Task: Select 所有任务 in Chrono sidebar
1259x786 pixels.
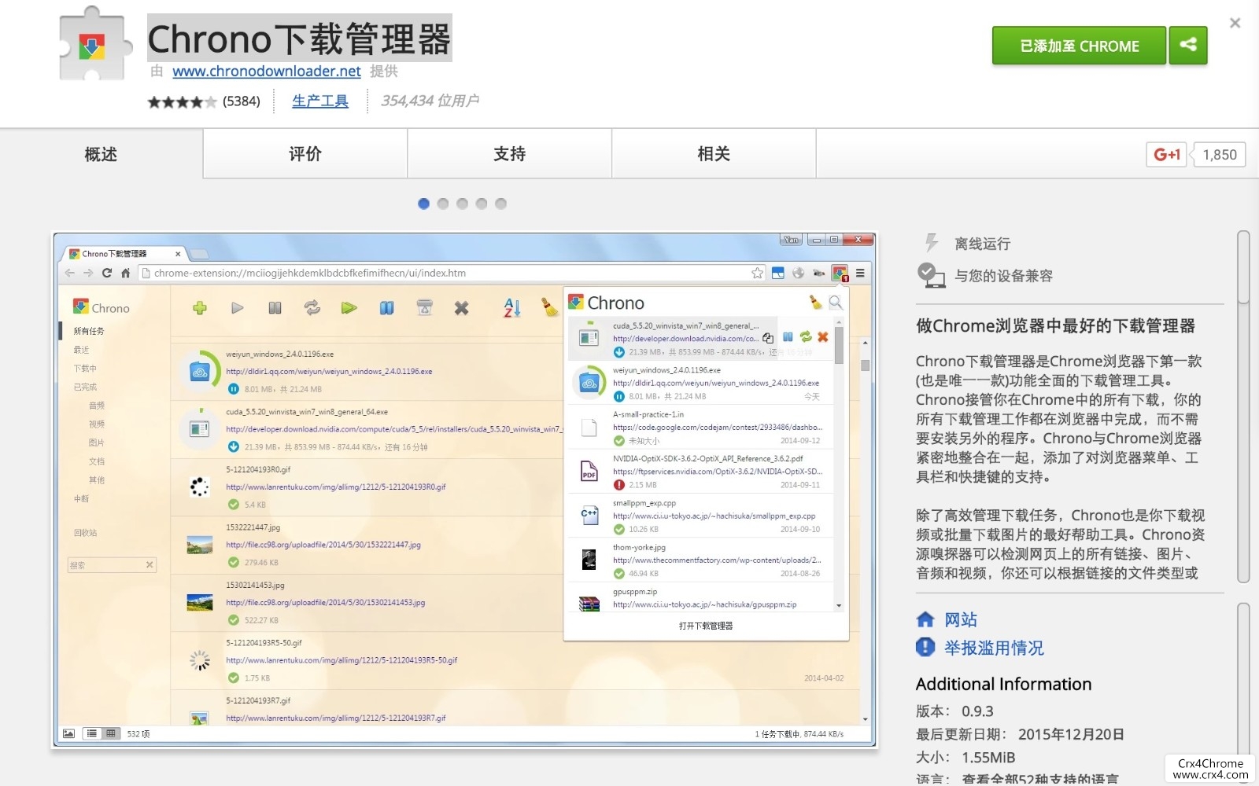Action: (x=89, y=331)
